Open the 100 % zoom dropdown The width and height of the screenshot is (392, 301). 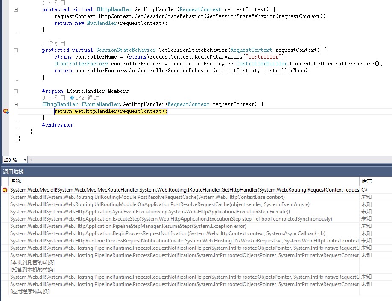[25, 160]
